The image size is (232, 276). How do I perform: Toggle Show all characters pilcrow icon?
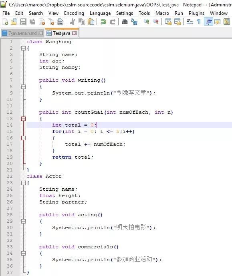pos(199,22)
